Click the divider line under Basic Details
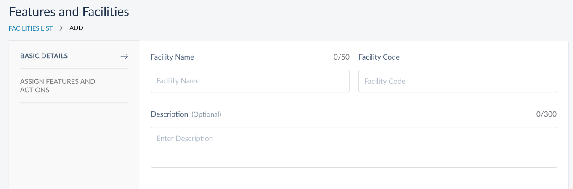 74,69
